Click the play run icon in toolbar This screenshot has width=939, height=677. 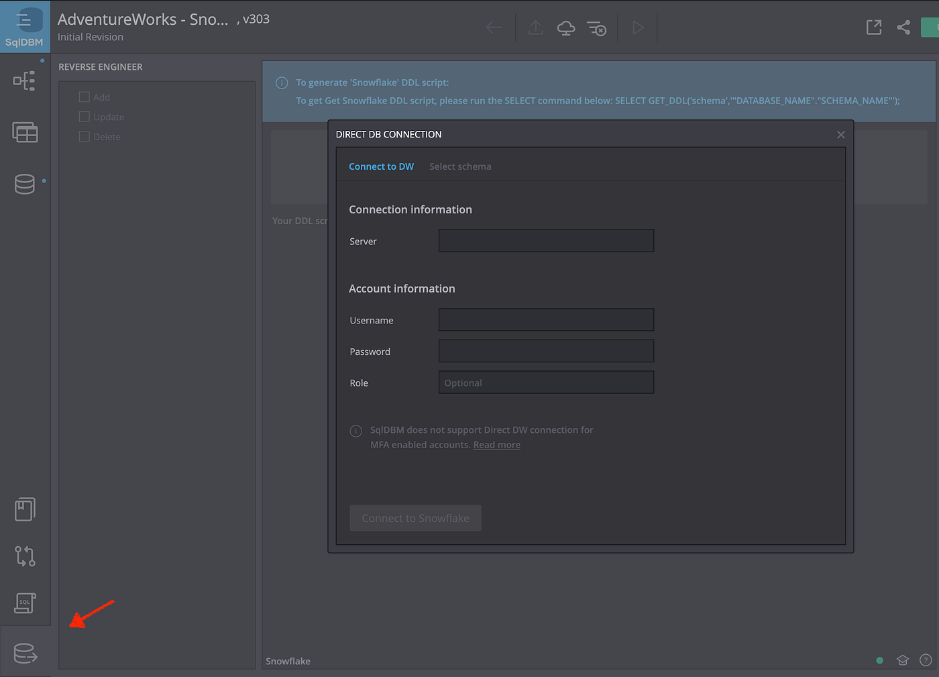[638, 28]
